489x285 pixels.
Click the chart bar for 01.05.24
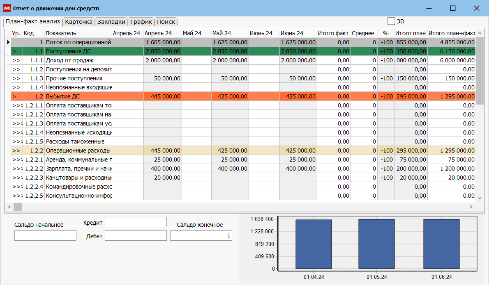click(376, 244)
